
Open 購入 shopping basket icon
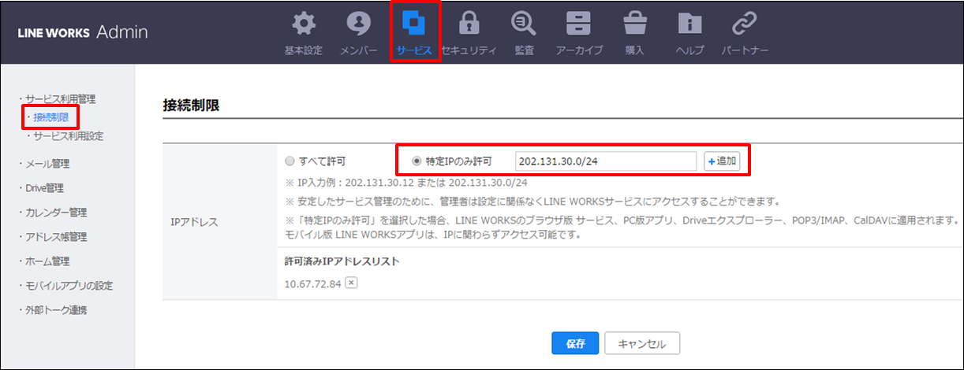634,25
